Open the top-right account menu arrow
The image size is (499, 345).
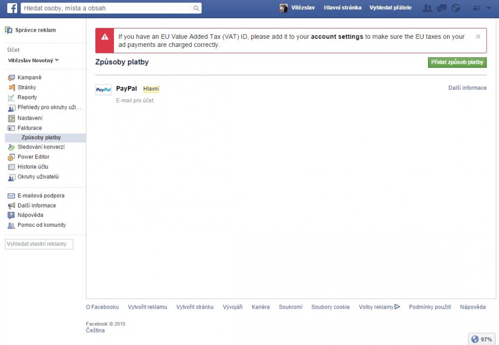click(x=489, y=8)
